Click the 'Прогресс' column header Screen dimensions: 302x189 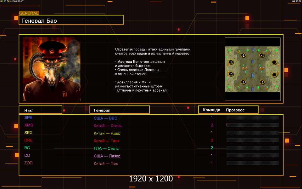click(x=235, y=110)
